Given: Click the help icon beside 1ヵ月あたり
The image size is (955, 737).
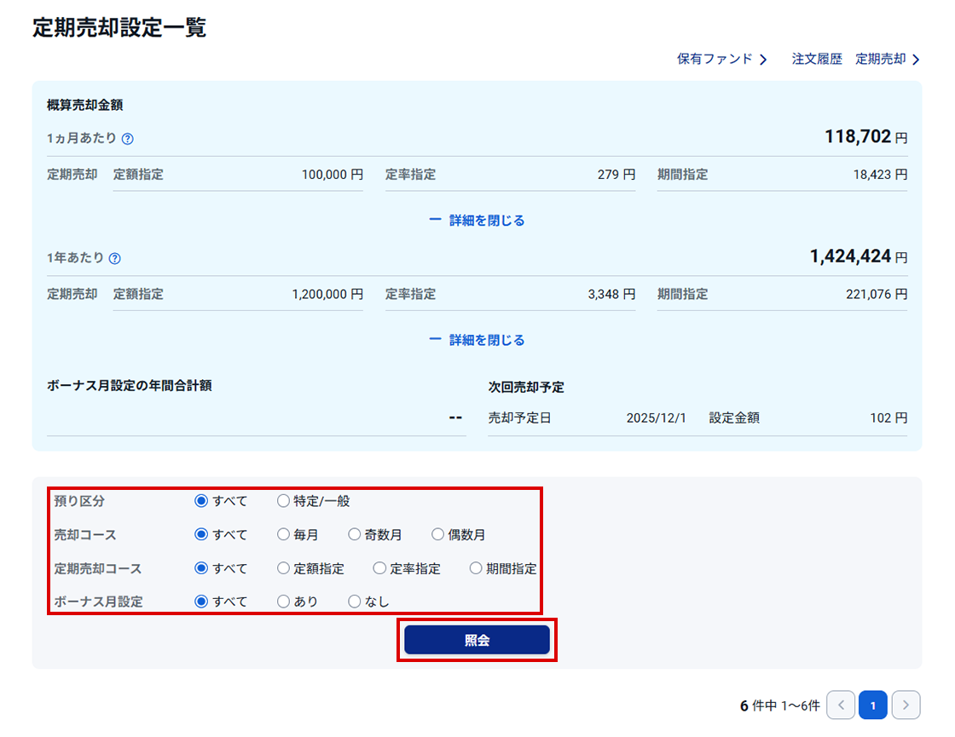Looking at the screenshot, I should [x=128, y=139].
